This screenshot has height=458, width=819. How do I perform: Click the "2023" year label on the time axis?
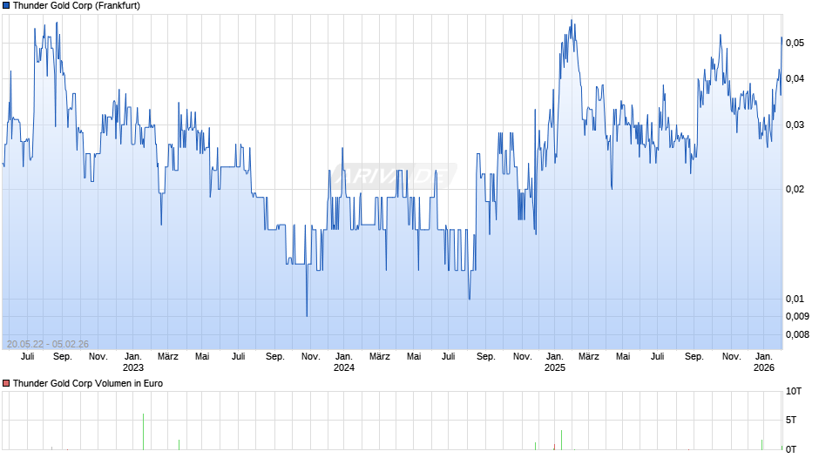tap(133, 367)
